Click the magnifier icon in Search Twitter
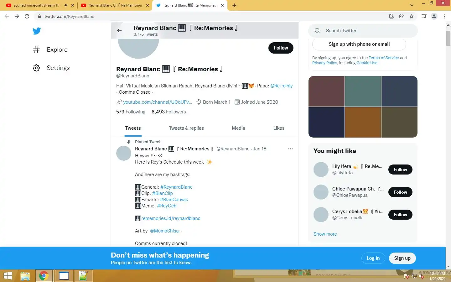 (317, 31)
